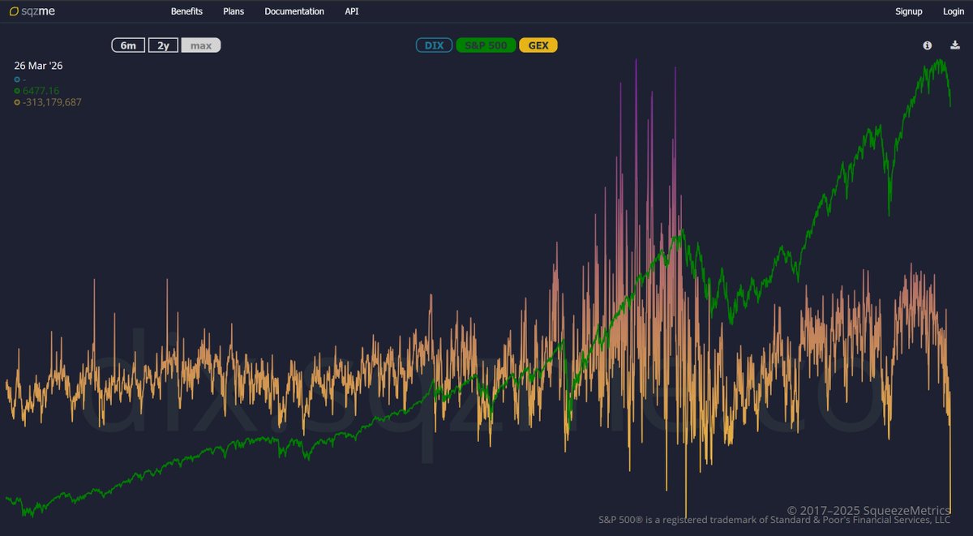973x536 pixels.
Task: Click the 26 Mar '26 date label
Action: [x=38, y=66]
